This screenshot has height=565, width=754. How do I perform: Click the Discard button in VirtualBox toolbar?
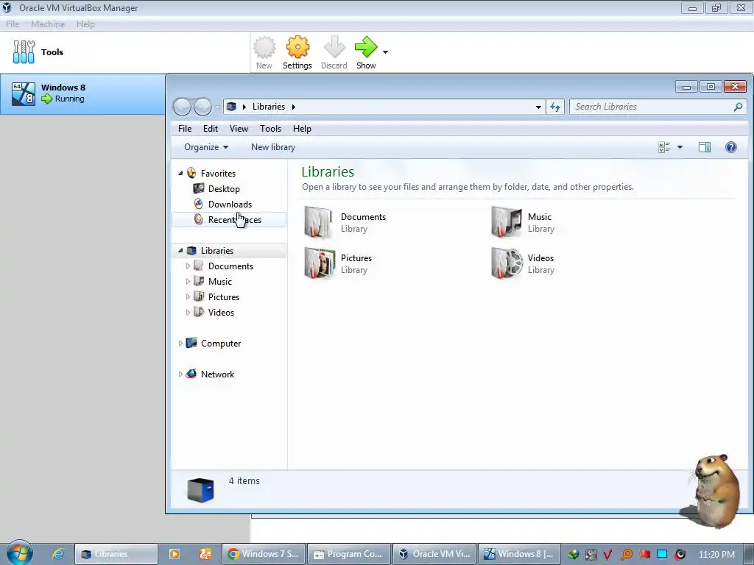(x=334, y=53)
